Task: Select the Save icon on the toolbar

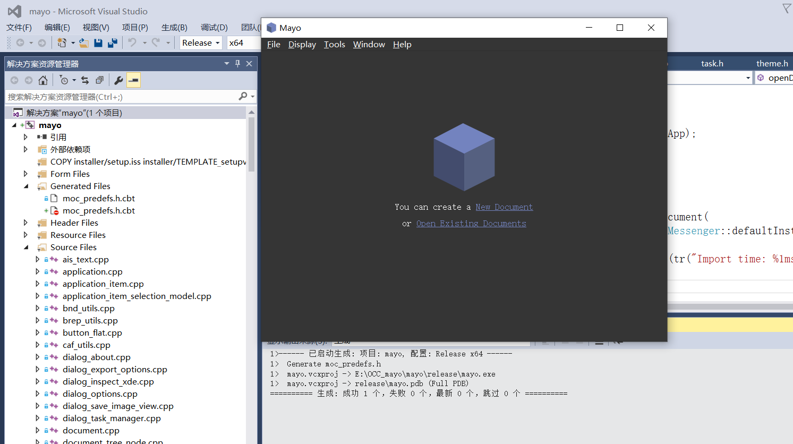Action: 98,43
